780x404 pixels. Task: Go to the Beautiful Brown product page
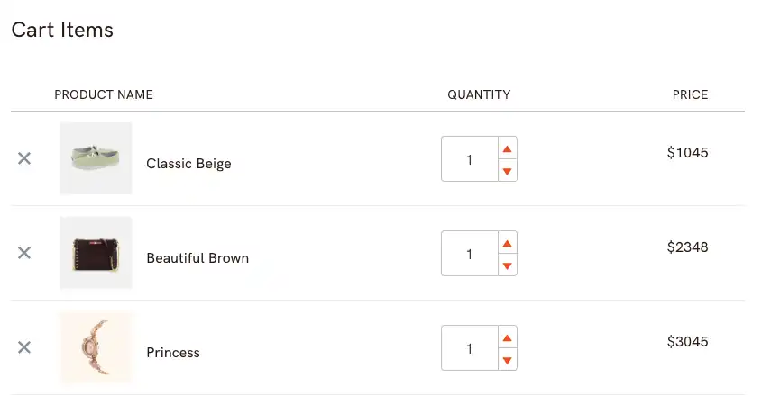point(197,258)
